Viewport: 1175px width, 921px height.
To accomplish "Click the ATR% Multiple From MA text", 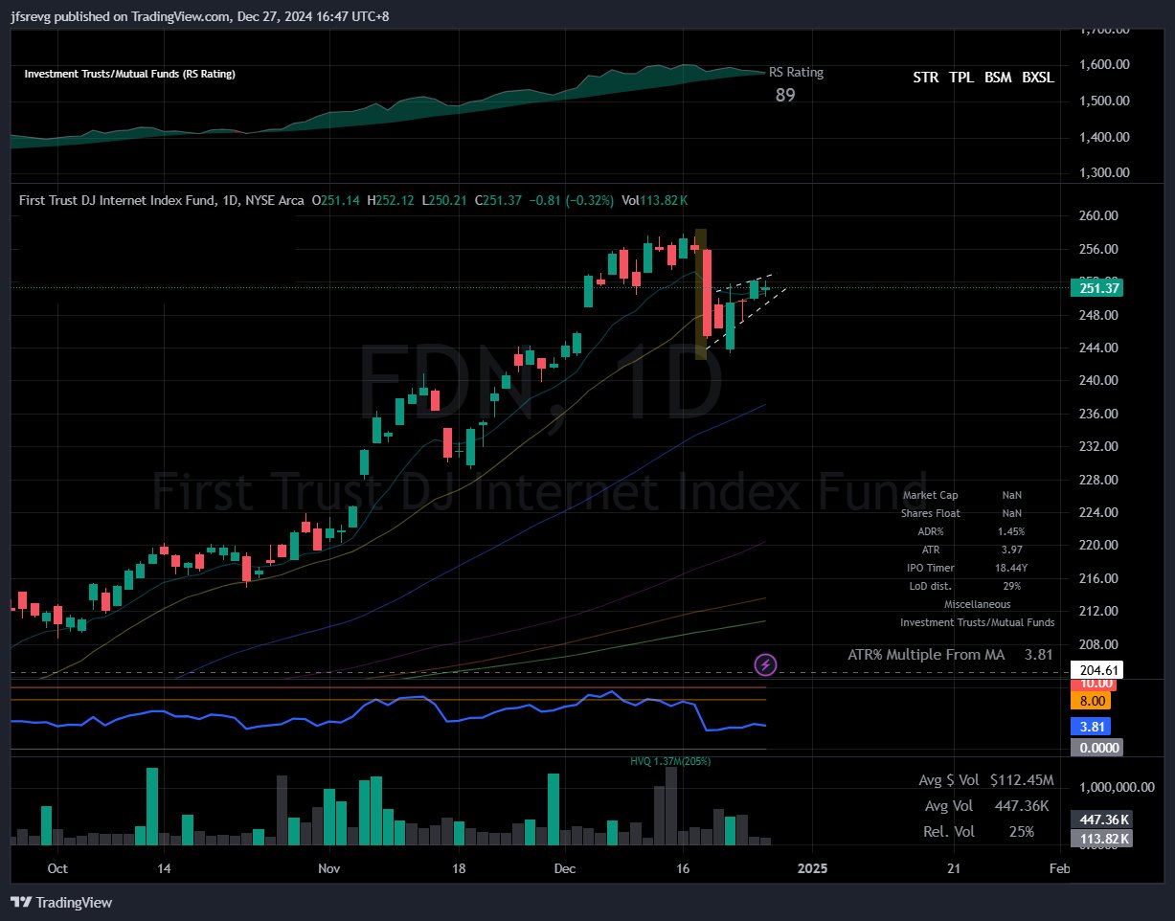I will click(x=925, y=655).
